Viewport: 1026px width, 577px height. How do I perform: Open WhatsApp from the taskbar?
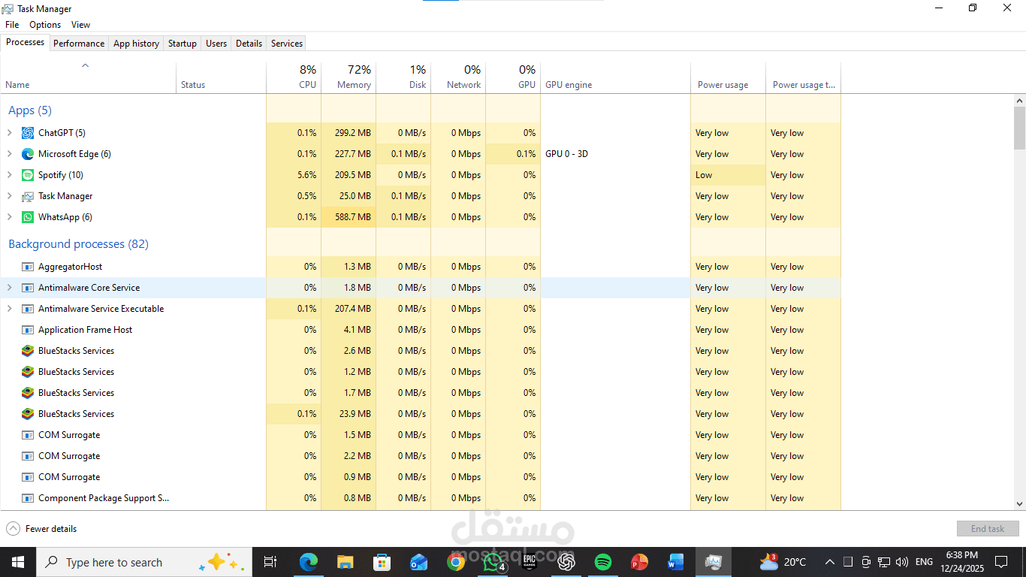coord(493,562)
